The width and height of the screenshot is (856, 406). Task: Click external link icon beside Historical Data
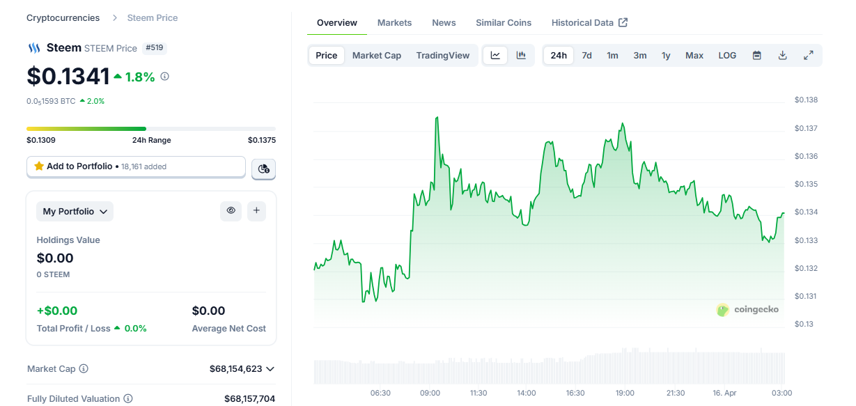click(623, 22)
